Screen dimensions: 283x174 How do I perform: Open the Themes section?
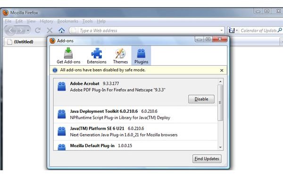click(120, 56)
